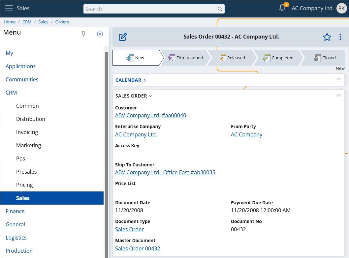This screenshot has width=349, height=258.
Task: Click the edit sales order icon
Action: [123, 37]
